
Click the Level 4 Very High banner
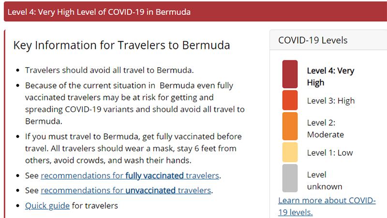click(195, 12)
